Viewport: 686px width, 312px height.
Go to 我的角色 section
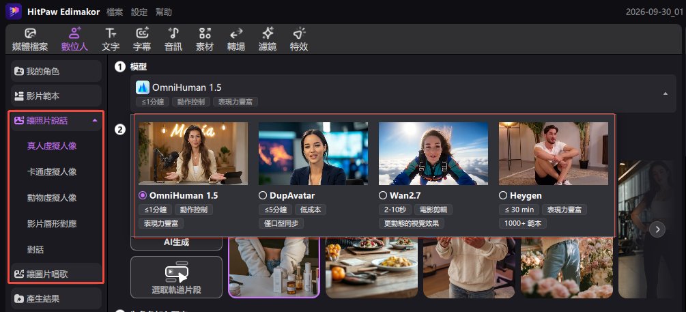pyautogui.click(x=56, y=71)
